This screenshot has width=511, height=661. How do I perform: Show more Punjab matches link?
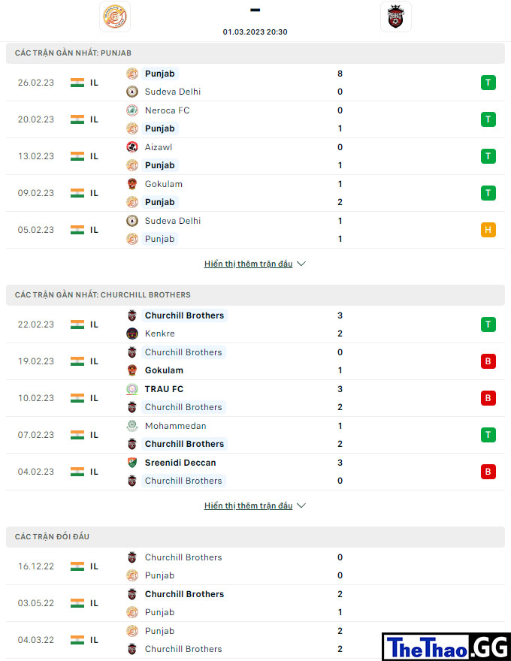248,264
